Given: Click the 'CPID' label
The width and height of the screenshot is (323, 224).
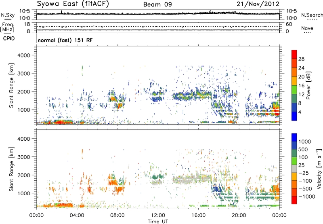Looking at the screenshot, I should tap(9, 38).
